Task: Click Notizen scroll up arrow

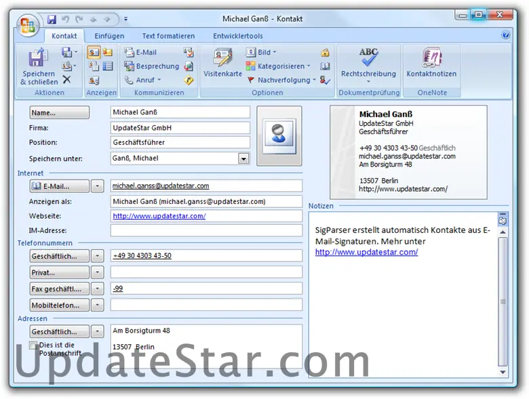Action: pos(503,232)
